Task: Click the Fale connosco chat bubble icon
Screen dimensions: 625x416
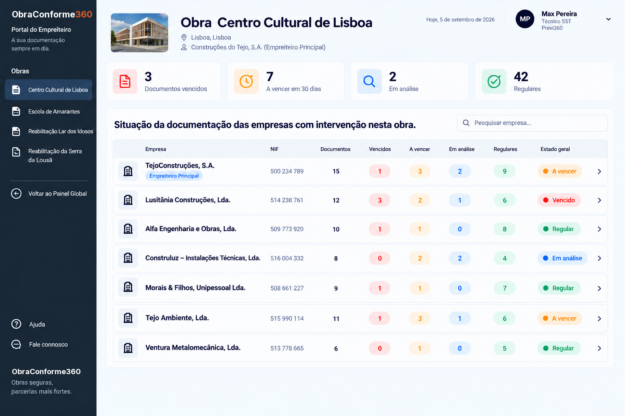Action: (x=16, y=344)
